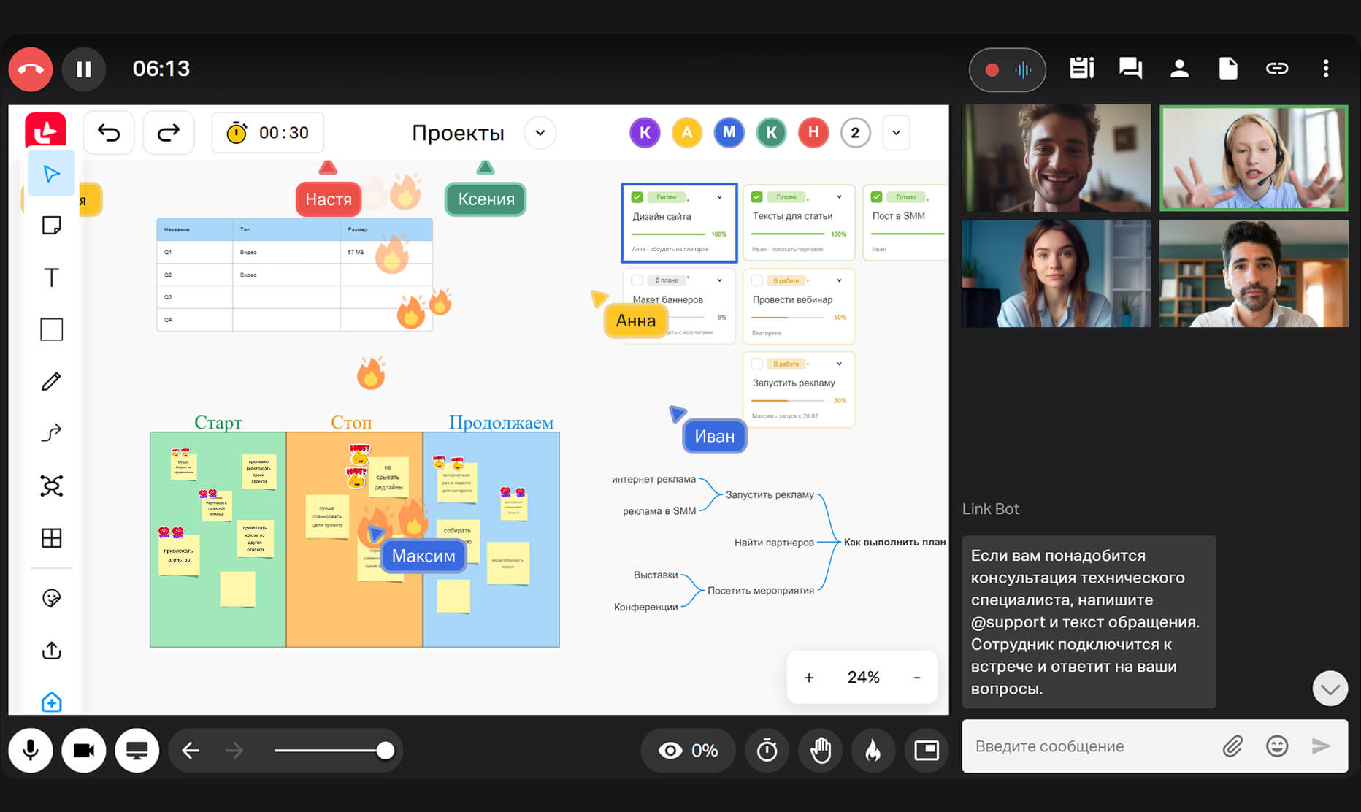Toggle the camera on or off
Image resolution: width=1361 pixels, height=812 pixels.
pyautogui.click(x=83, y=750)
